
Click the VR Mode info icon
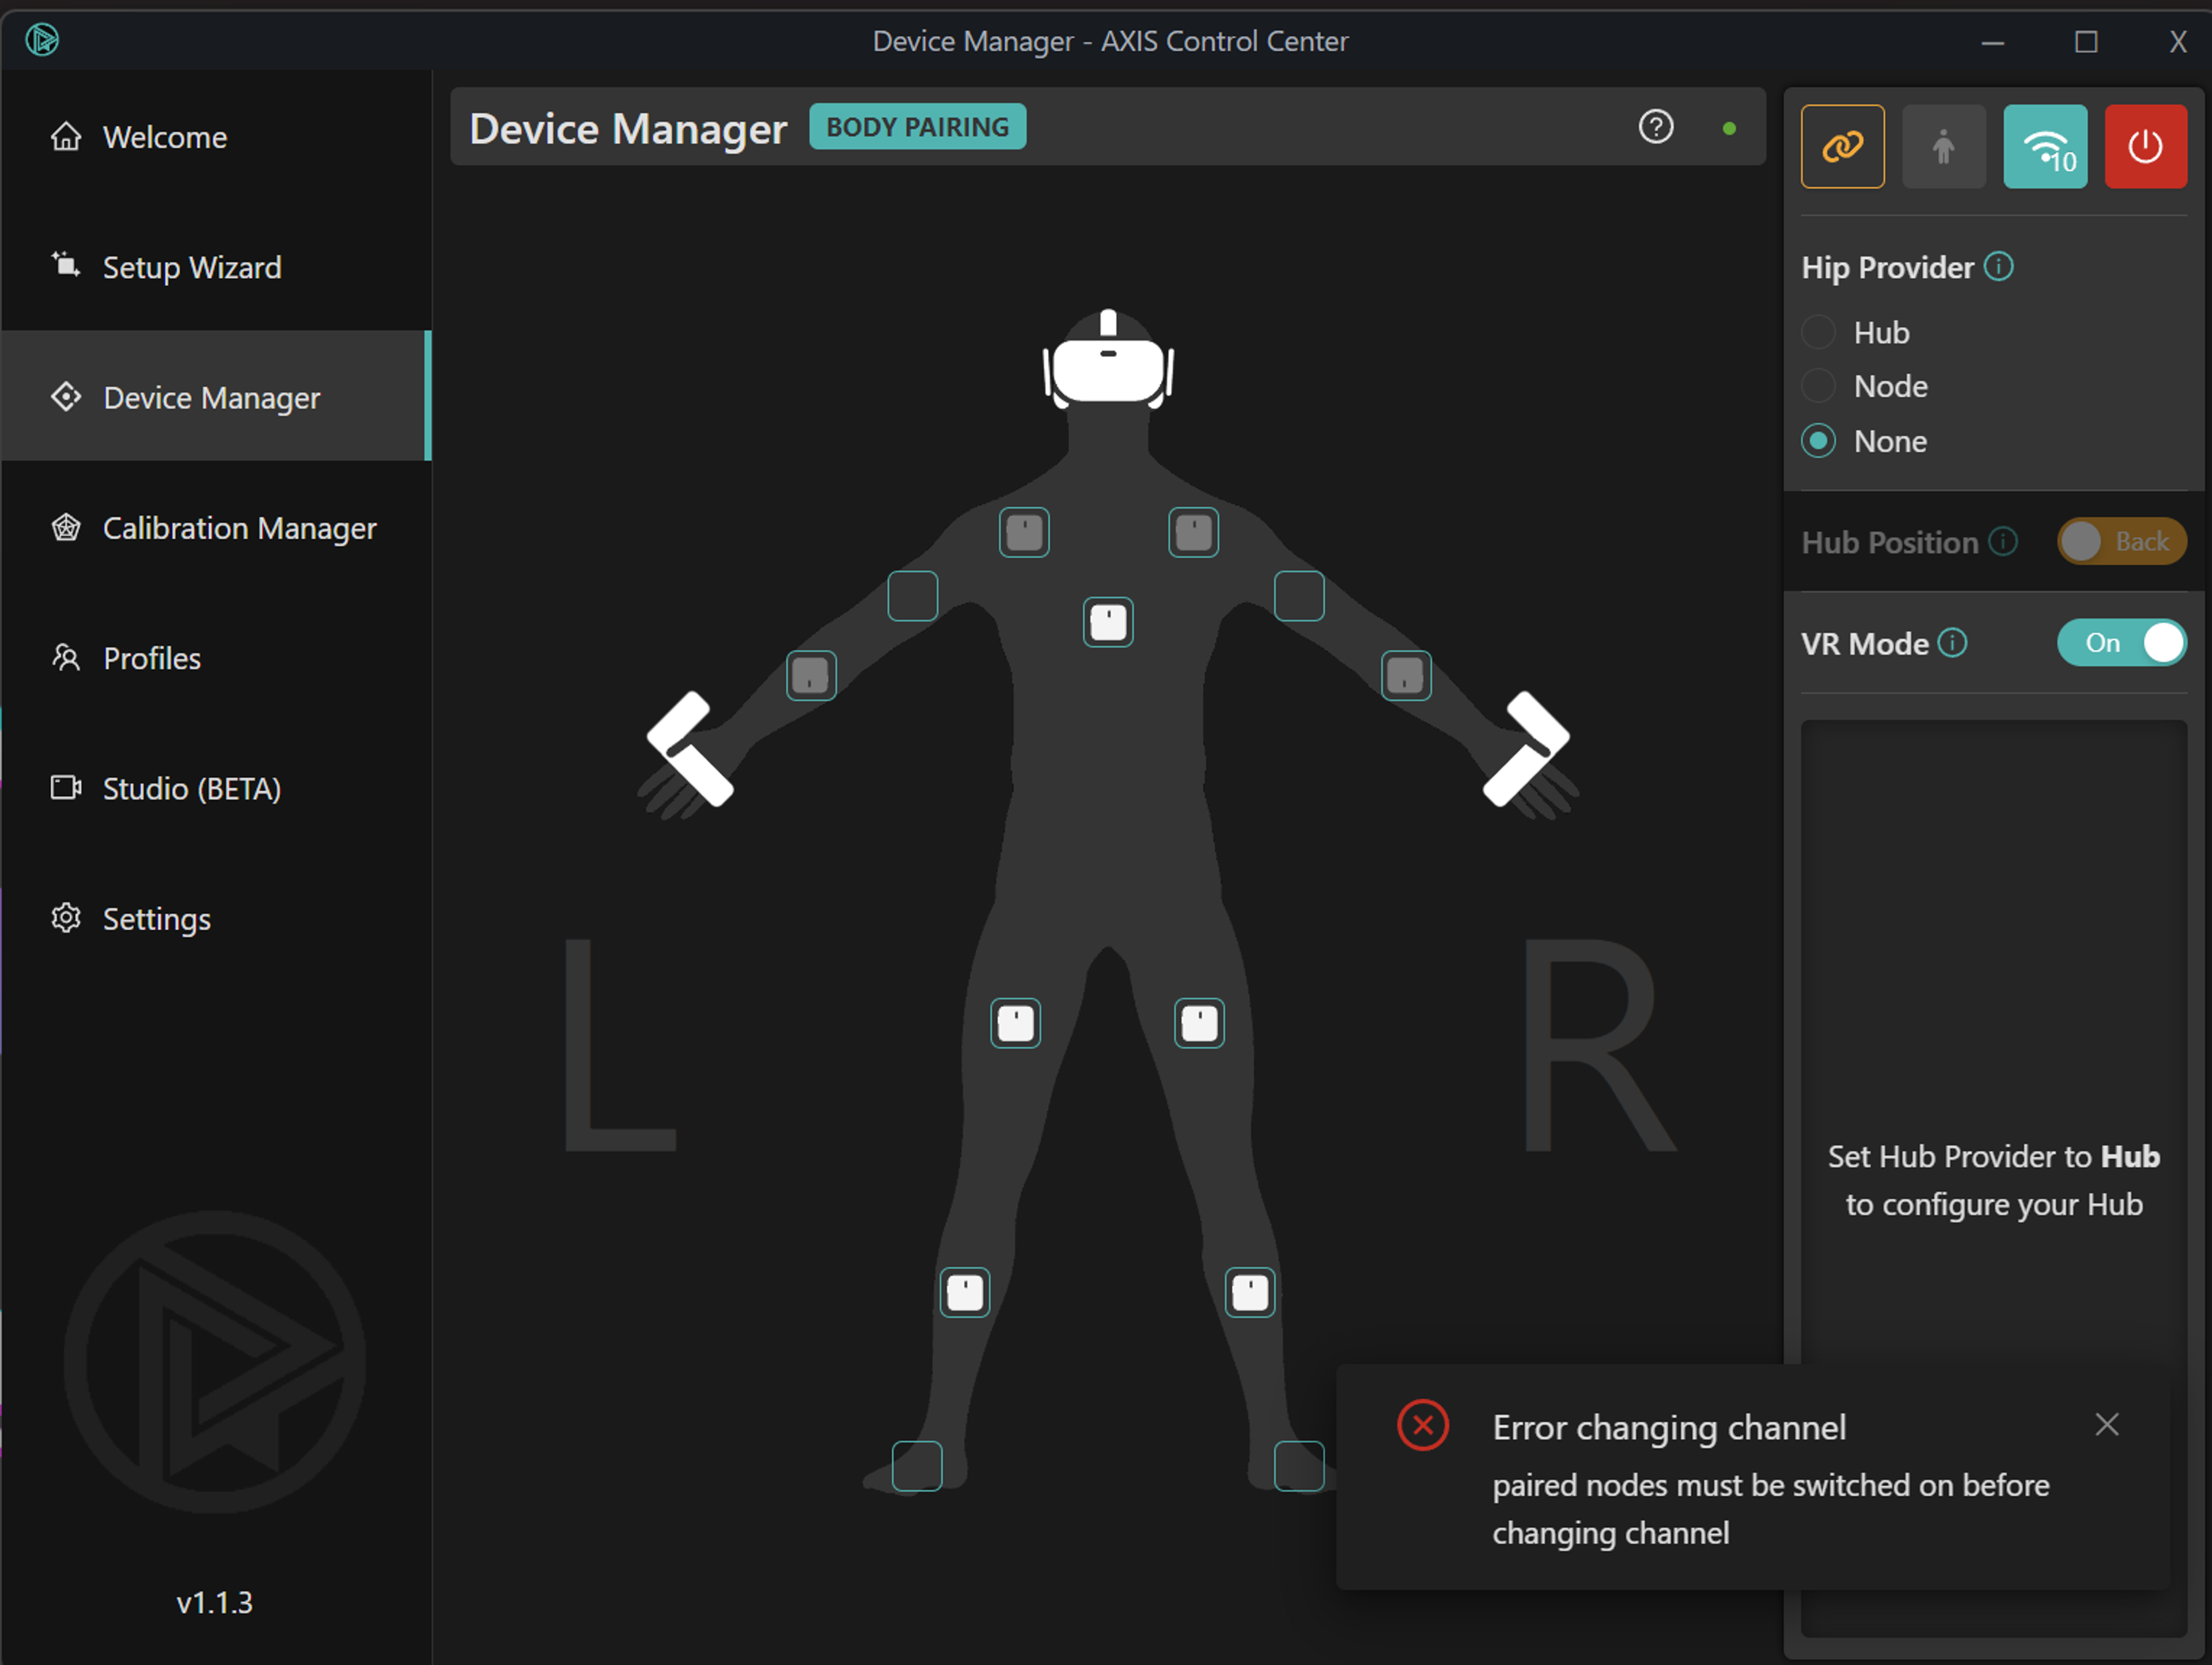pyautogui.click(x=1952, y=643)
